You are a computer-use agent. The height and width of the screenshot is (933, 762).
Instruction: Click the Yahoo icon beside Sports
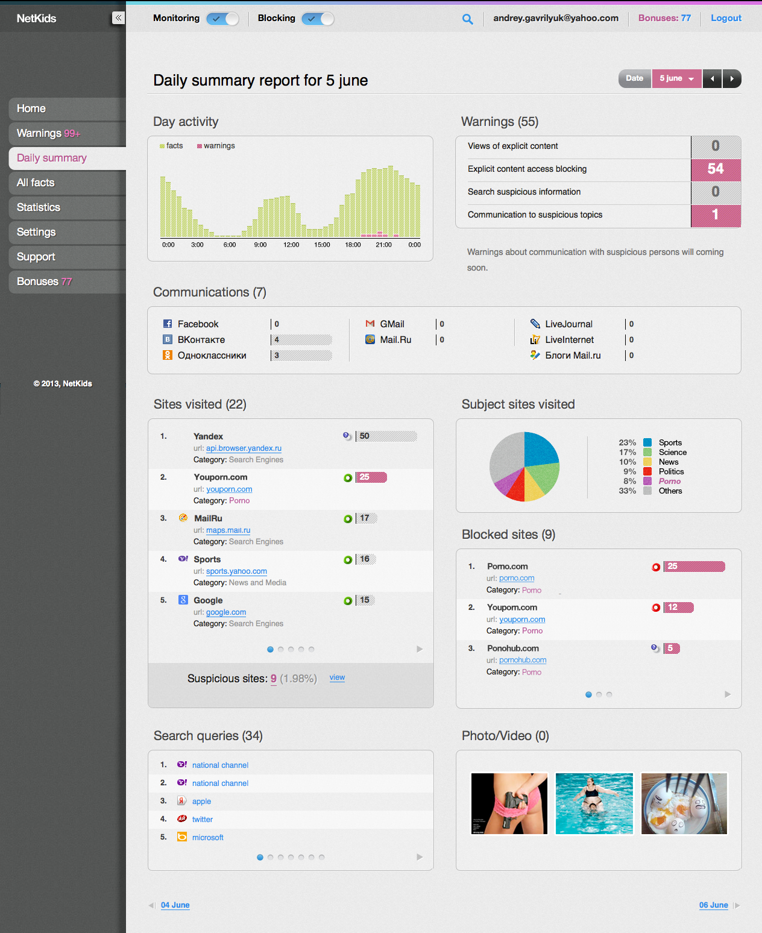coord(183,559)
